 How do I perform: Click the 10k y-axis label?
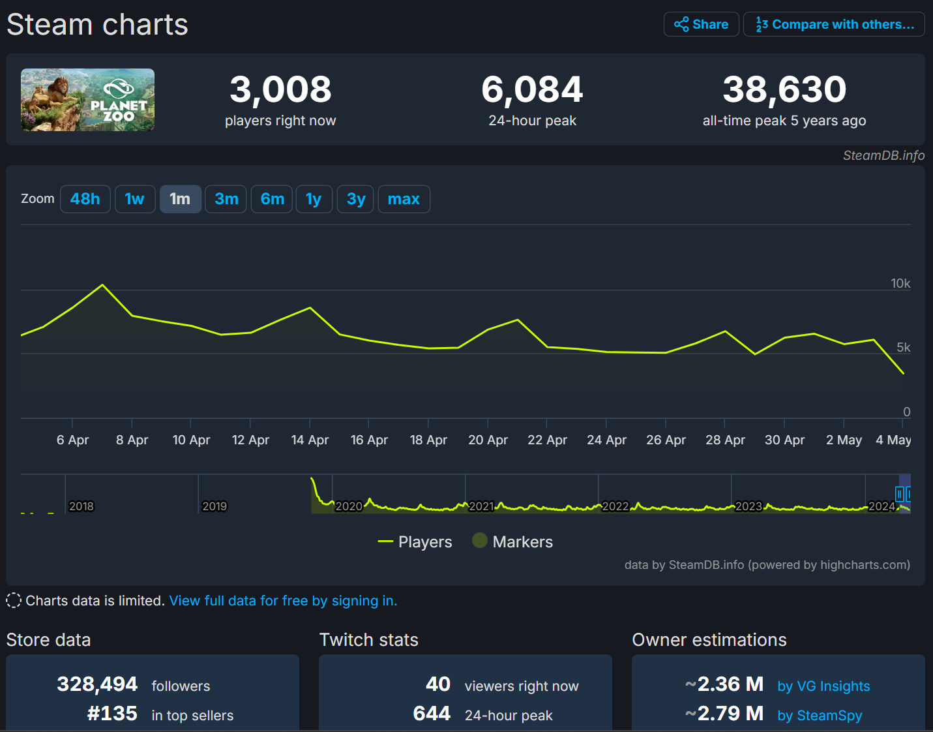[x=900, y=283]
